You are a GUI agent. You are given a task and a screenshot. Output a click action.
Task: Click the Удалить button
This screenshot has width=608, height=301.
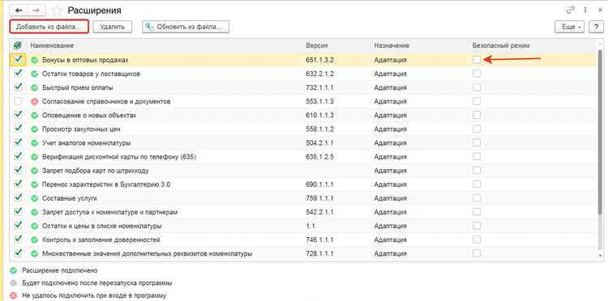pos(112,27)
